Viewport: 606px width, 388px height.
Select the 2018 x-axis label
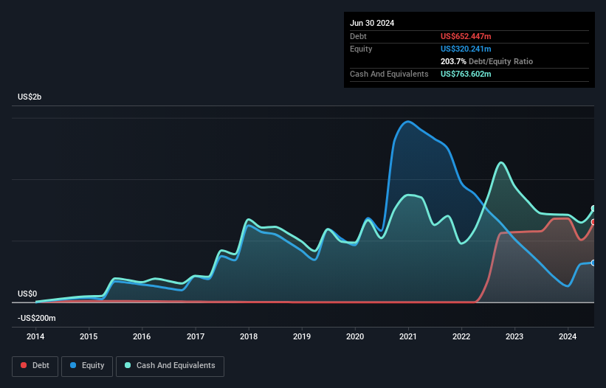pos(249,336)
